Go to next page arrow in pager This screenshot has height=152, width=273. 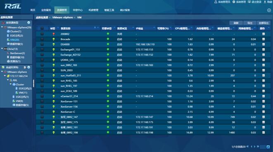(254, 147)
